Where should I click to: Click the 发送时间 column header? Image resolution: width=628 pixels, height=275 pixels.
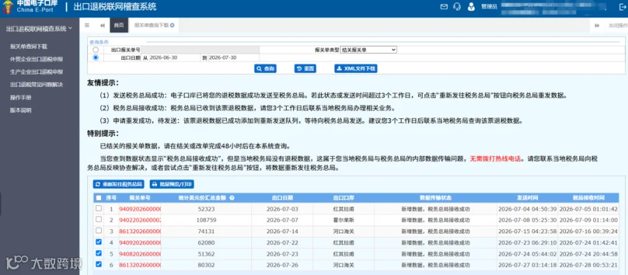[x=527, y=198]
